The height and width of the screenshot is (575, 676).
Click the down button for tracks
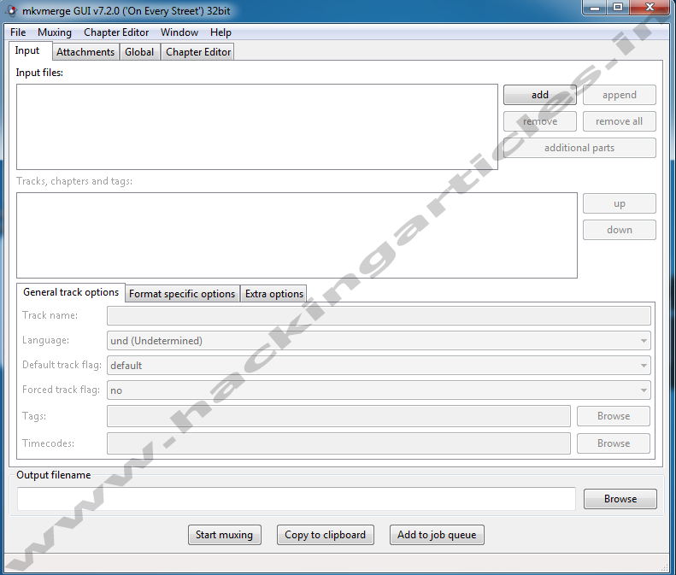[x=619, y=230]
